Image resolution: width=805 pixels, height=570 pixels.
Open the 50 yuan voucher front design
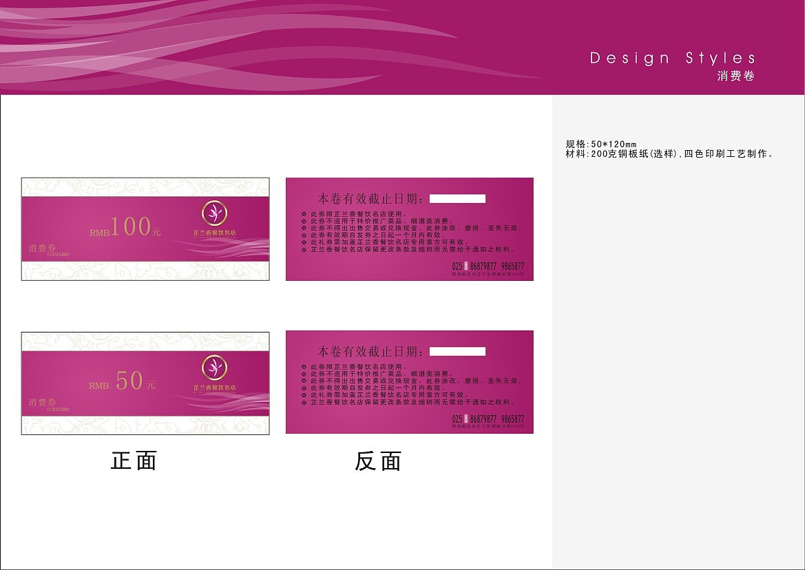pos(145,383)
